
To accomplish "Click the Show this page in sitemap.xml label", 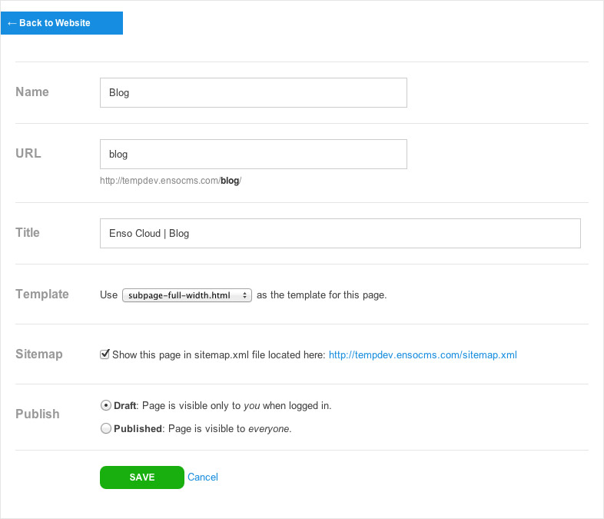I will click(x=219, y=355).
